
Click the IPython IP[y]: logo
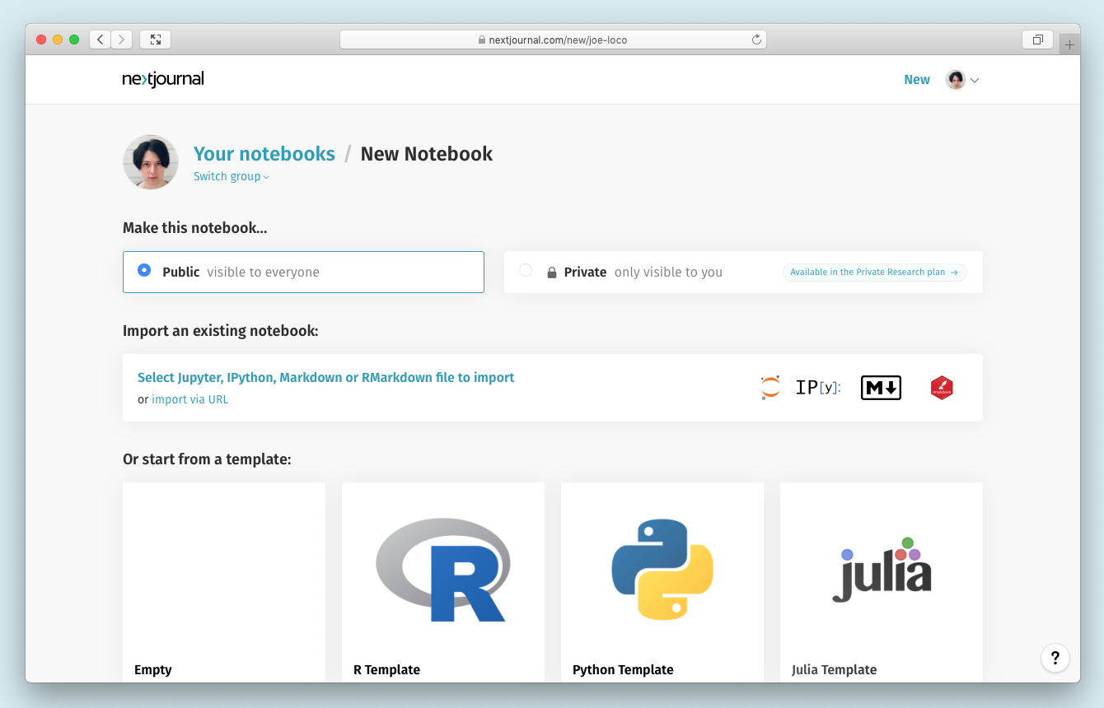(818, 388)
